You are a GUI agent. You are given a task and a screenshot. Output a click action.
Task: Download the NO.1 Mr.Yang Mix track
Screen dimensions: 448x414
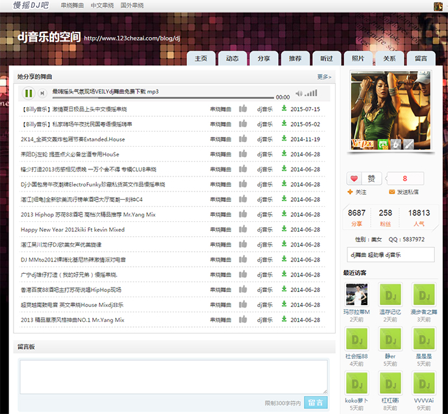pyautogui.click(x=284, y=319)
